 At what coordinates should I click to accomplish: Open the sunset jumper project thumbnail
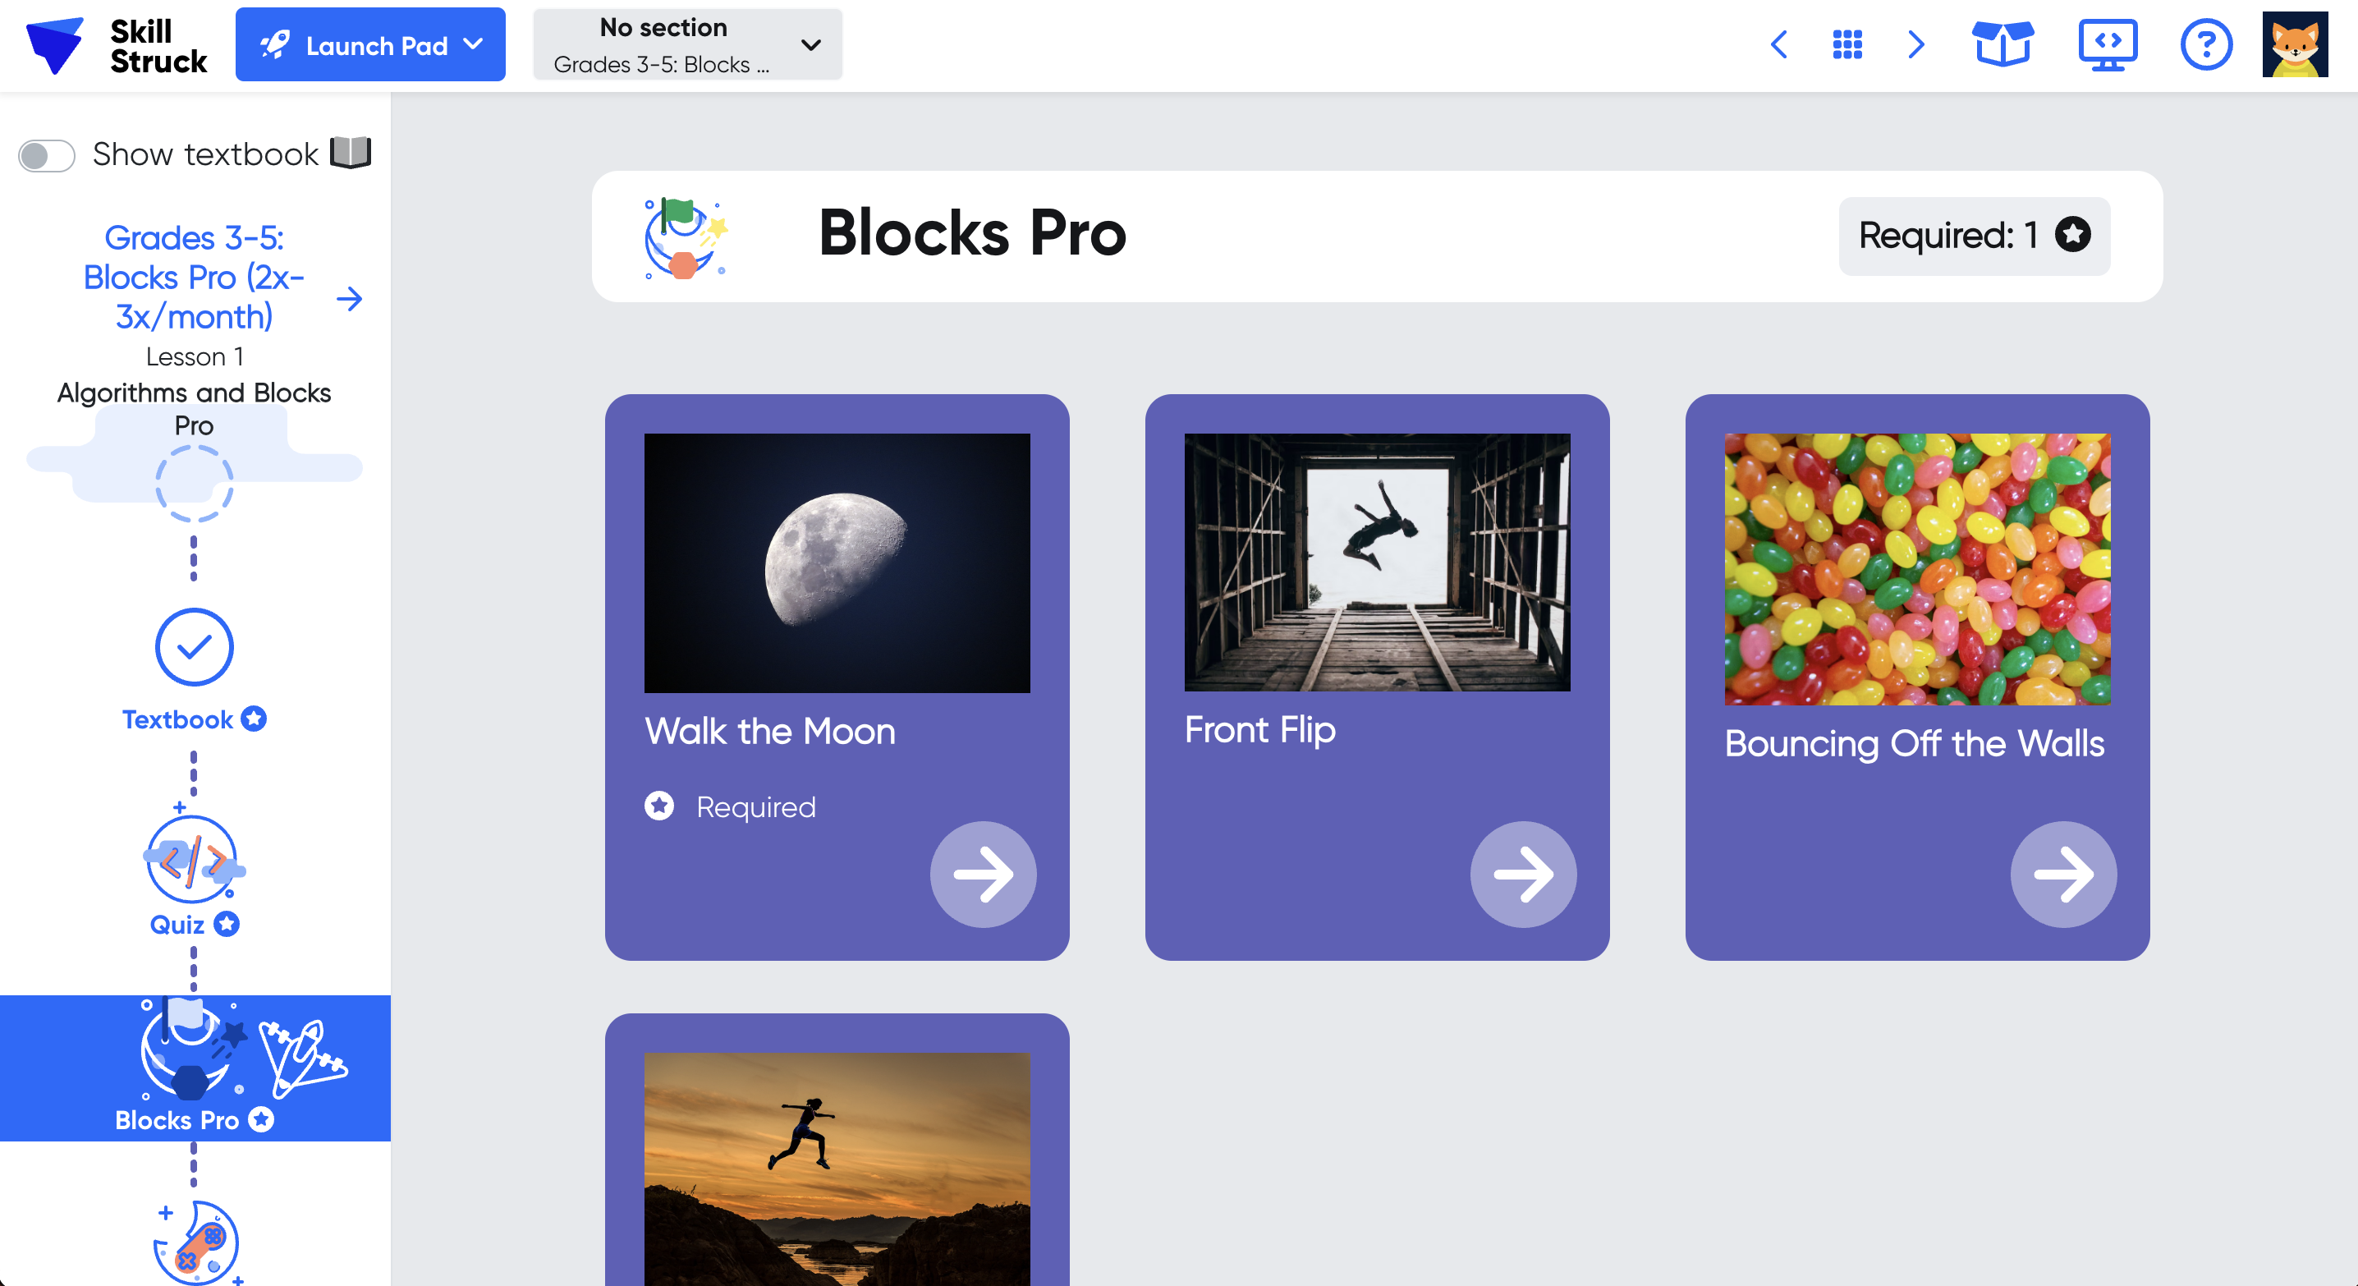point(837,1169)
